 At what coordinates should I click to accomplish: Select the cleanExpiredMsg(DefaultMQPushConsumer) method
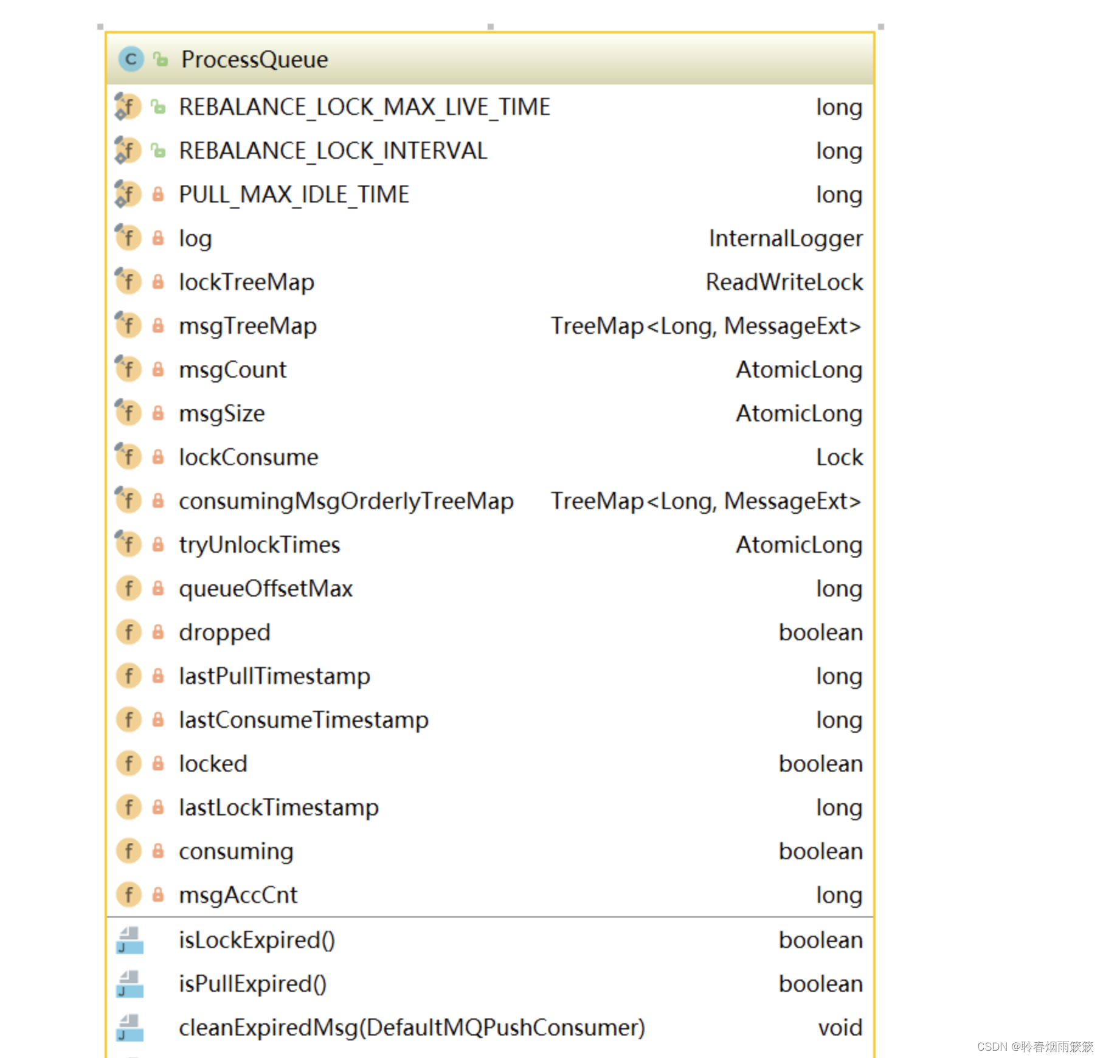[412, 1028]
